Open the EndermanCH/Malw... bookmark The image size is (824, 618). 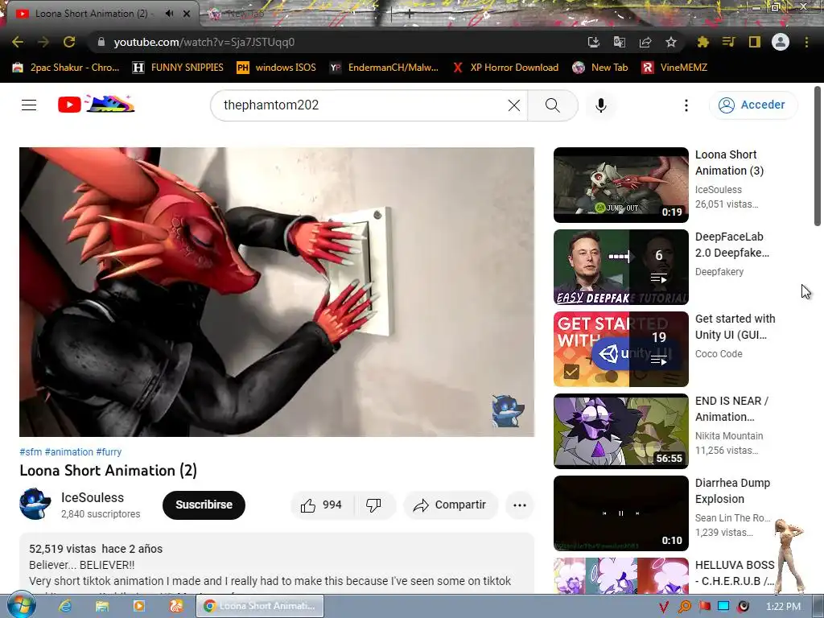(384, 68)
